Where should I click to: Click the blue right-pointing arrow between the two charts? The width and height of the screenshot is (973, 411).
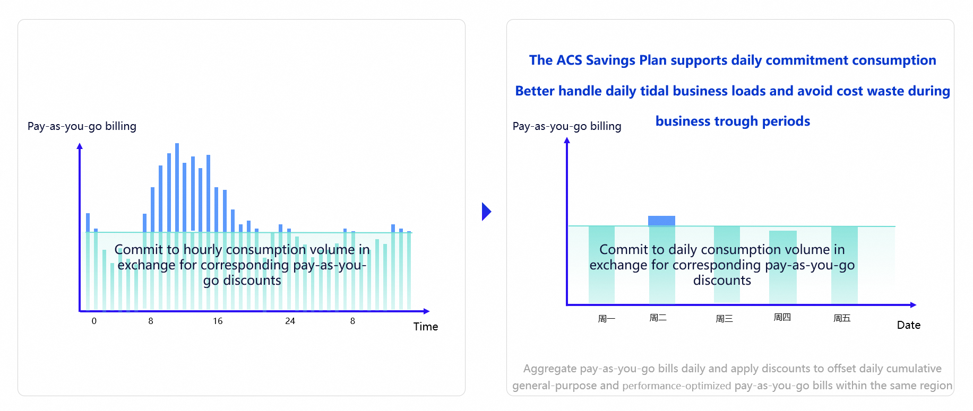(486, 212)
